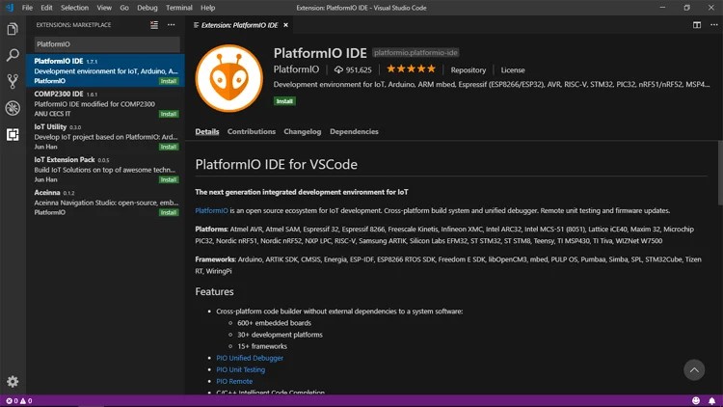Open the View menu
This screenshot has width=723, height=407.
[x=104, y=8]
